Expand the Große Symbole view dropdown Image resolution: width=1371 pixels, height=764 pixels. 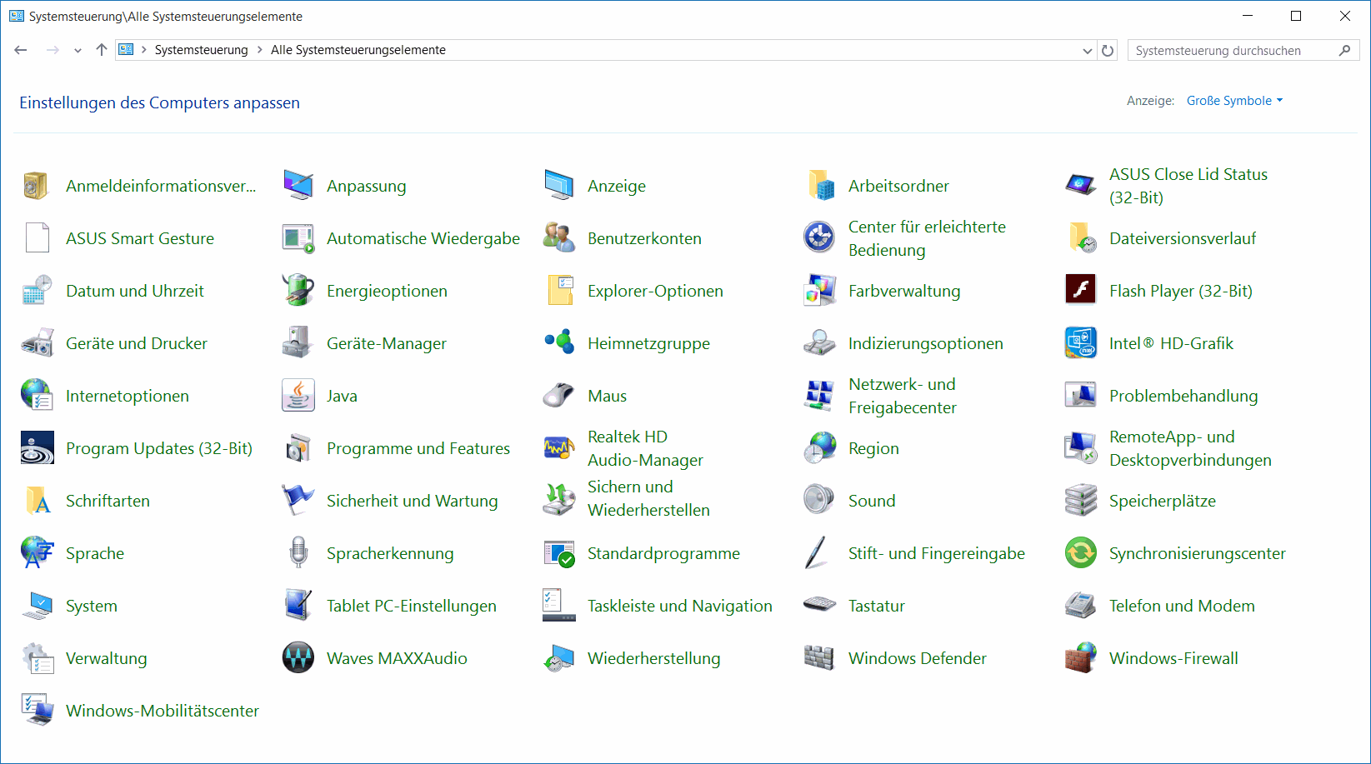coord(1234,101)
